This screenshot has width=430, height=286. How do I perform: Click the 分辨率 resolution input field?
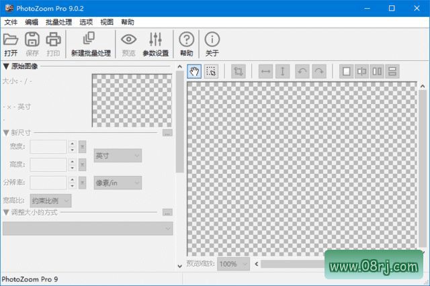[48, 183]
